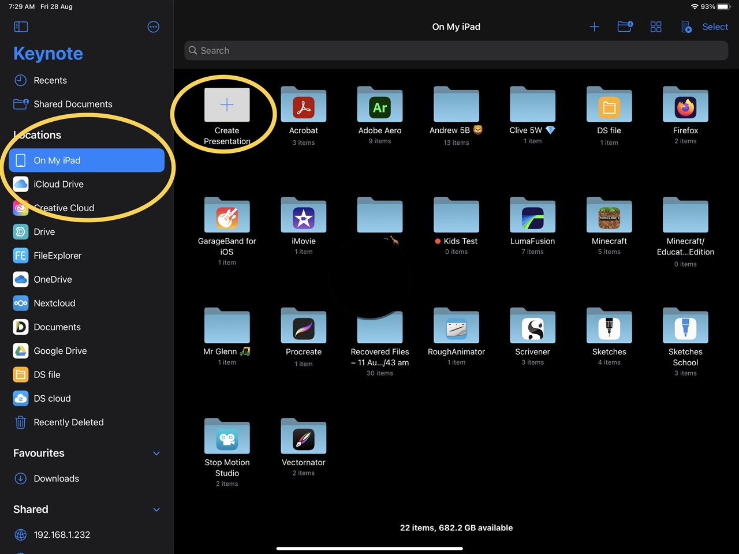Open the 192.168.1.232 shared server
The image size is (739, 554).
(87, 535)
